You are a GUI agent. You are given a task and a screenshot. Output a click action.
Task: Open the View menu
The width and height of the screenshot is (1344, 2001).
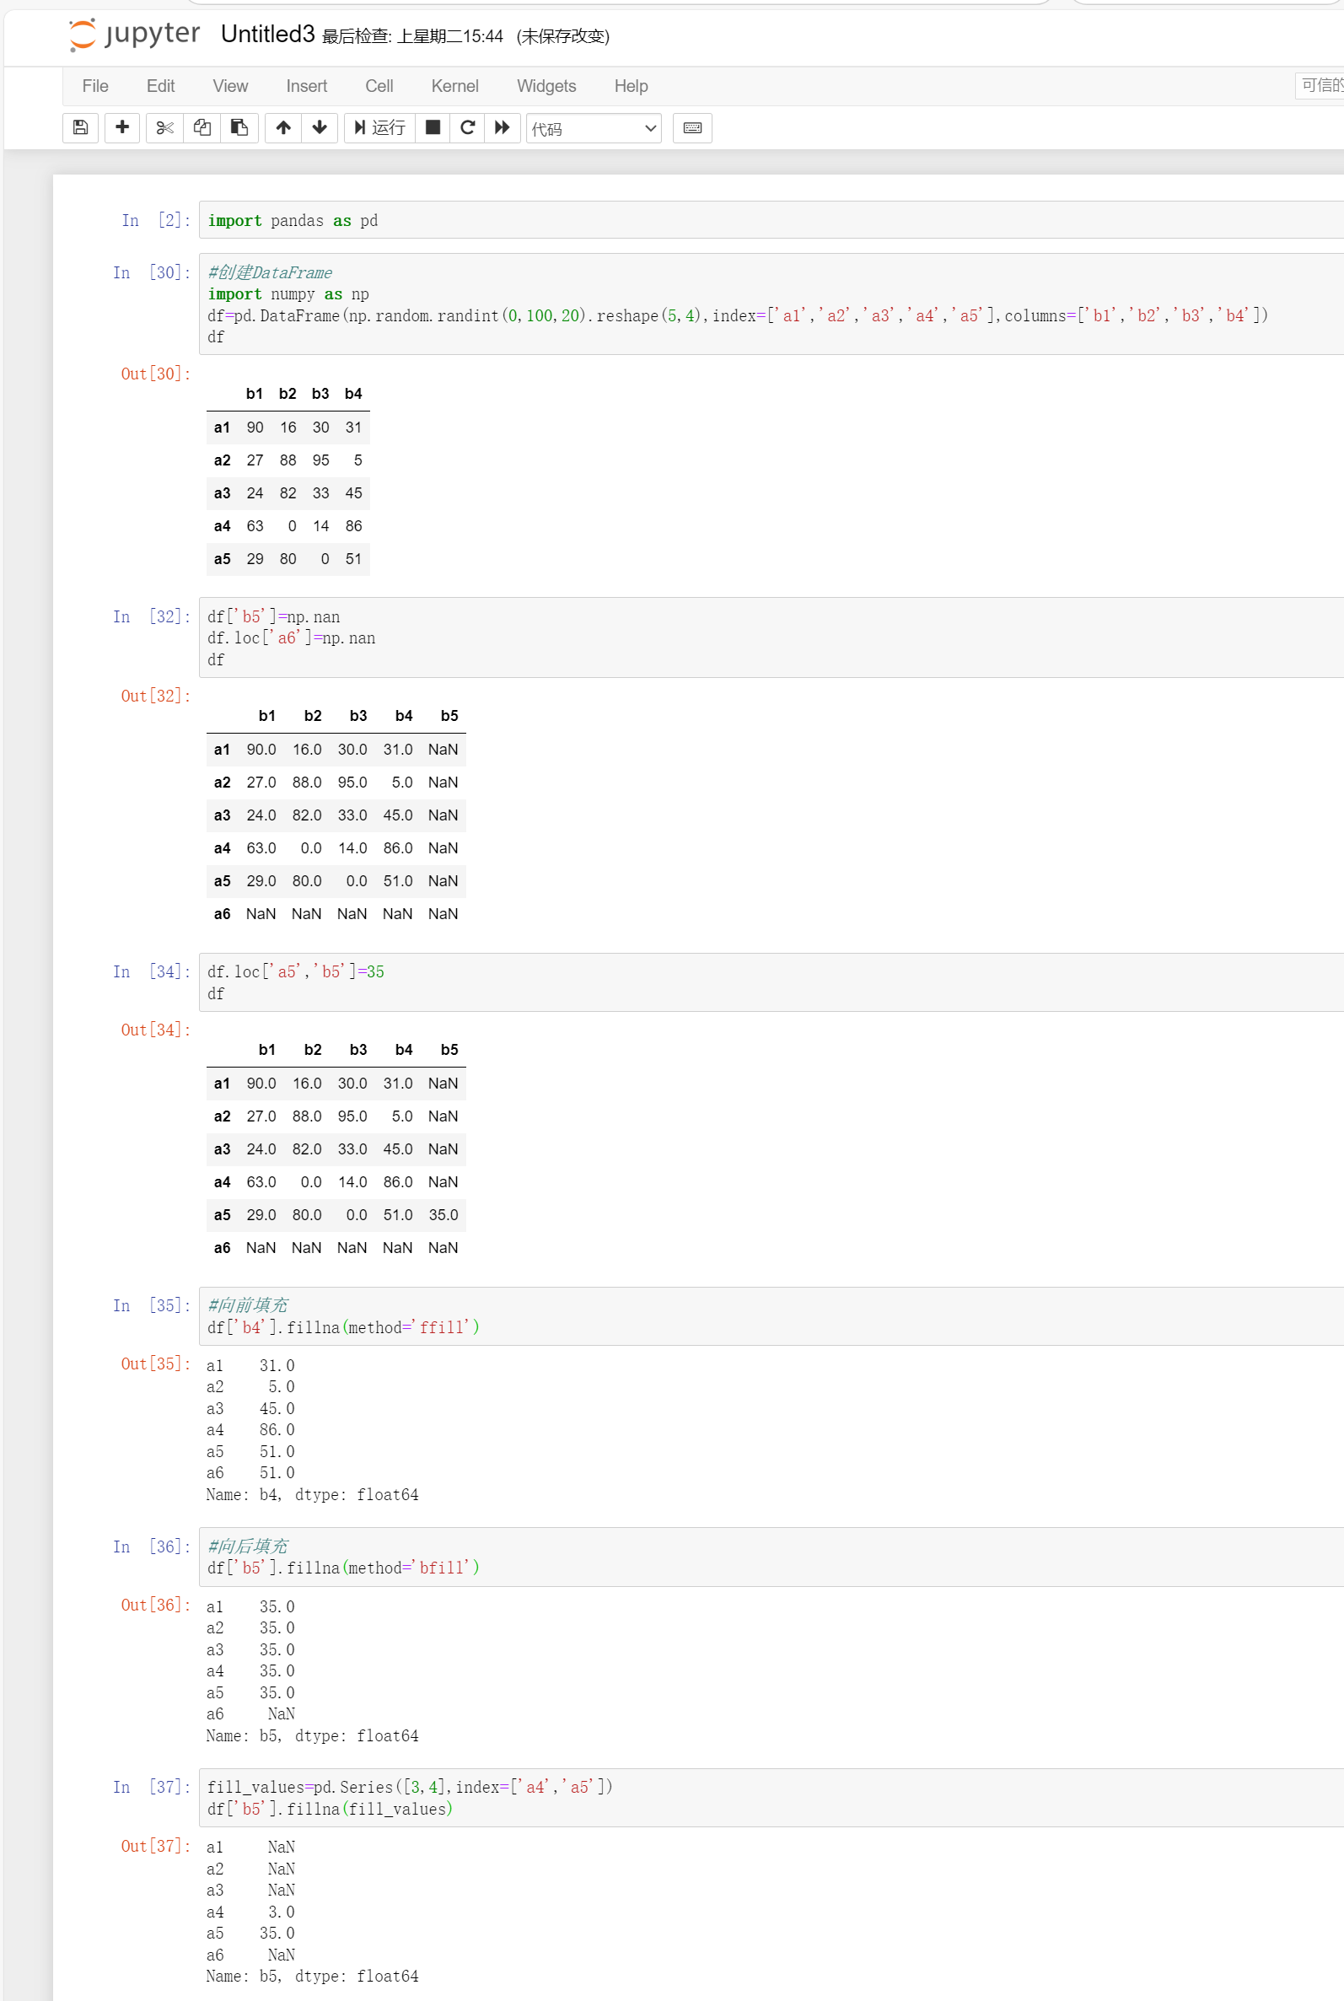point(230,86)
